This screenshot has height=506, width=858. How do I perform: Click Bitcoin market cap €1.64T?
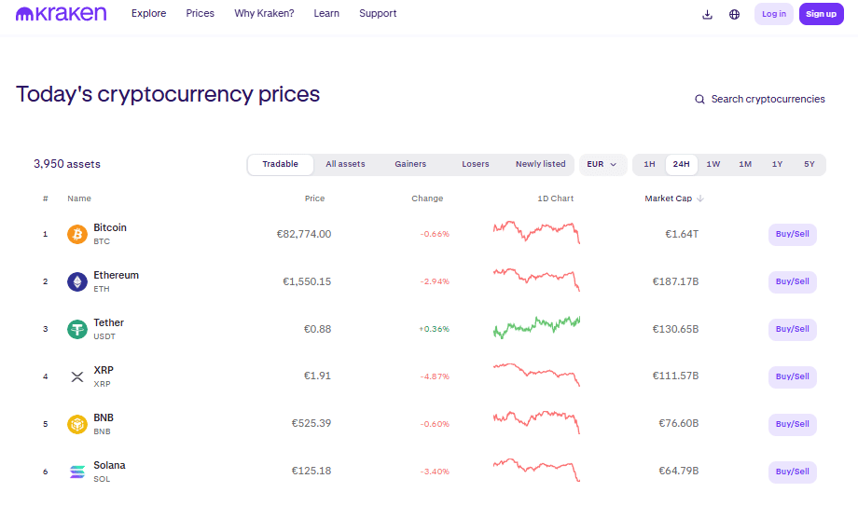pyautogui.click(x=682, y=234)
